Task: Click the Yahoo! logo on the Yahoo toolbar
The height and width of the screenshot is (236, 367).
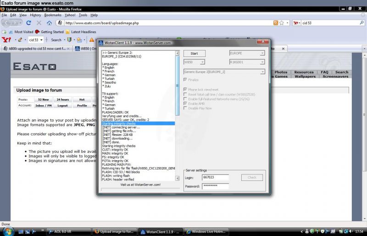Action: click(x=6, y=40)
